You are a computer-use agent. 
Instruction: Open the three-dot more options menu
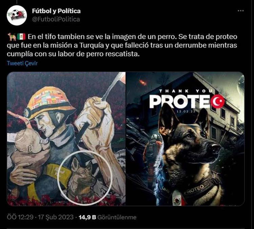click(240, 11)
